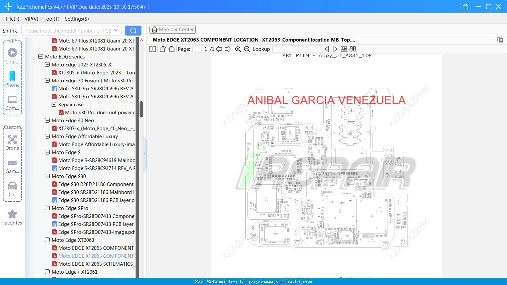Collapse the Moto Edge 2023 XT2305-X node

coord(47,64)
